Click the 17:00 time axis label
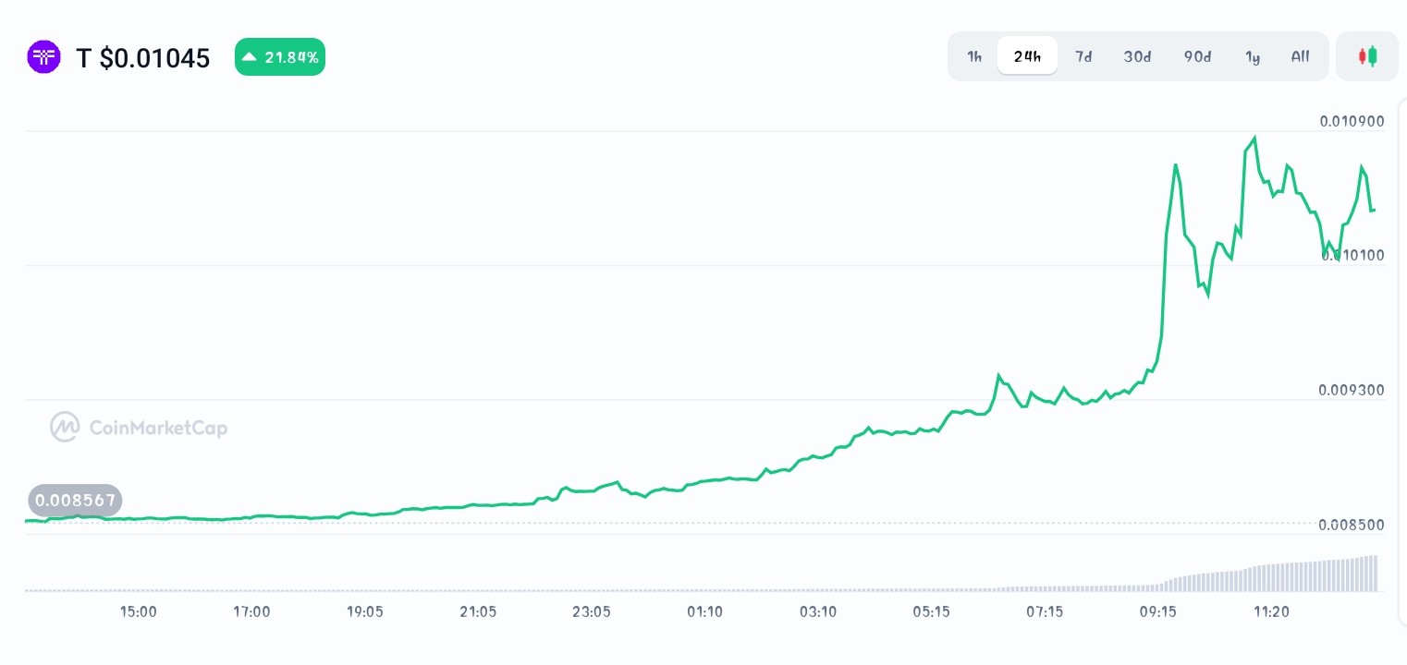1407x665 pixels. 251,611
